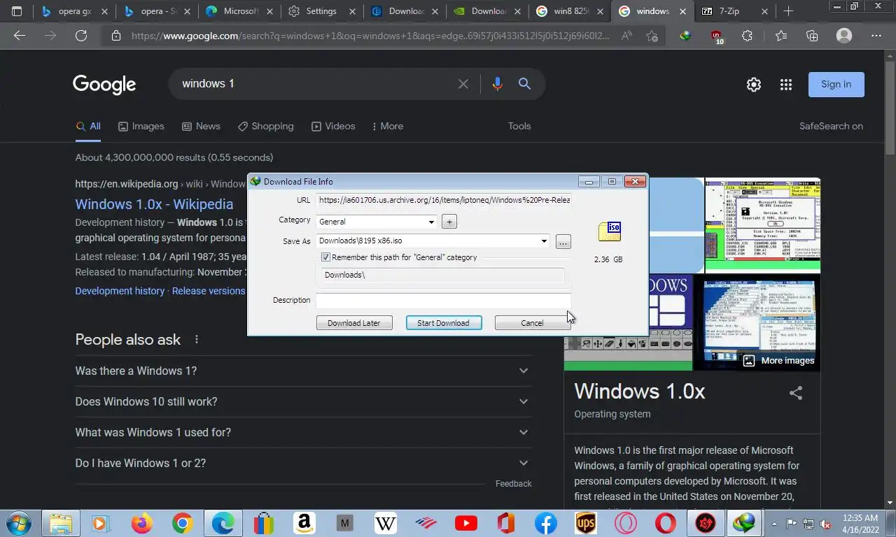Open the Facebook shortcut on the taskbar
The image size is (896, 537).
pos(546,523)
